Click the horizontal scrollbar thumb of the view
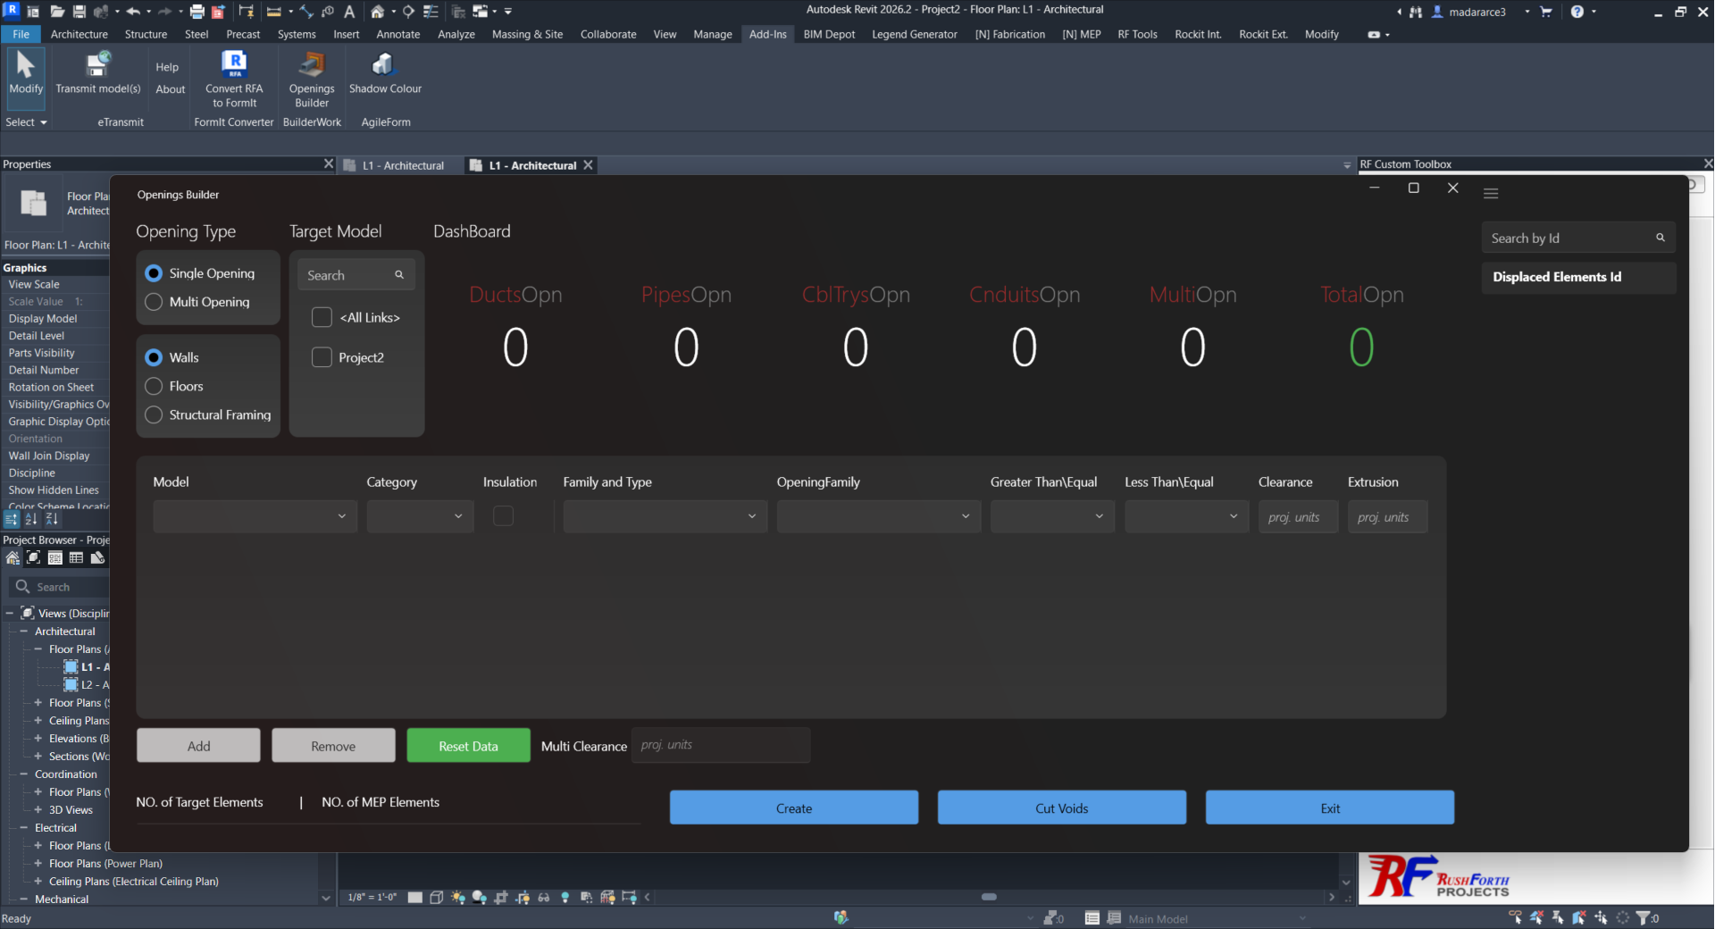The height and width of the screenshot is (929, 1715). pyautogui.click(x=989, y=897)
